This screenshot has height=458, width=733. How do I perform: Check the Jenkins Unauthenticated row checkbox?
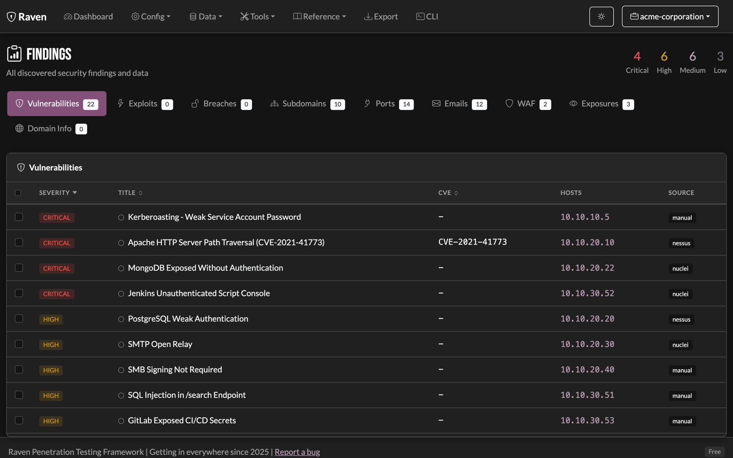[x=19, y=293]
